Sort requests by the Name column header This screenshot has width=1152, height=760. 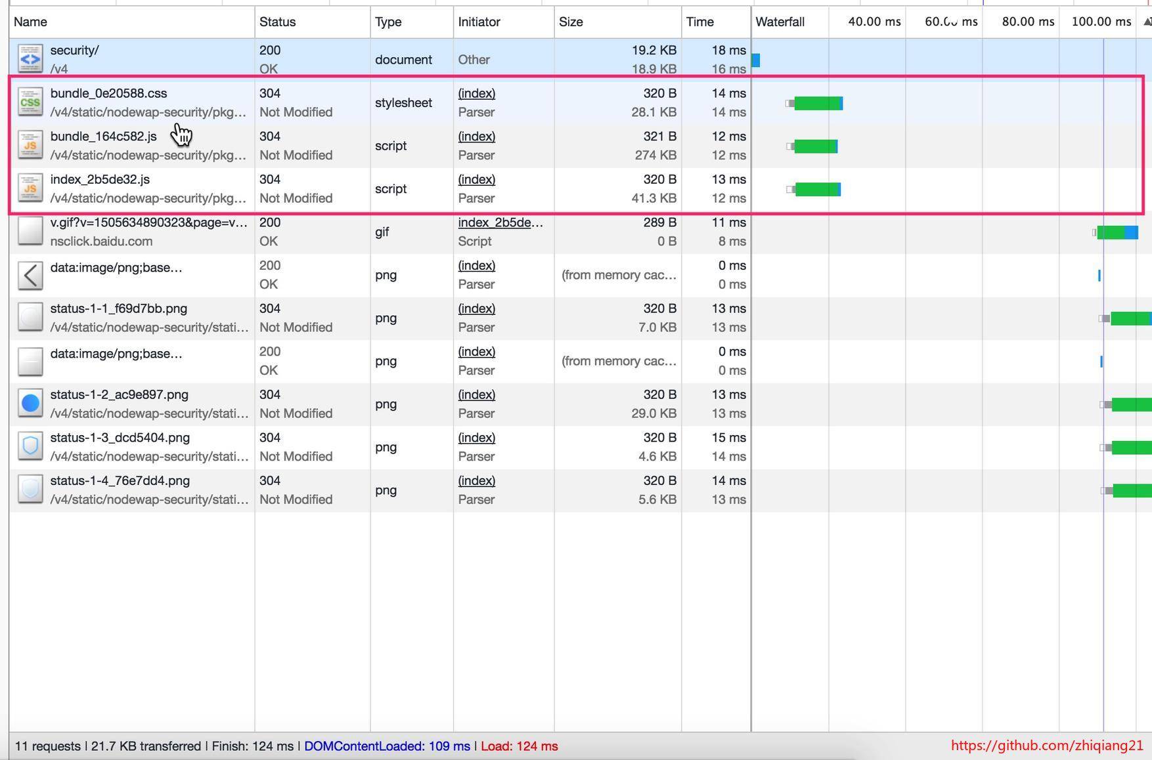coord(30,22)
